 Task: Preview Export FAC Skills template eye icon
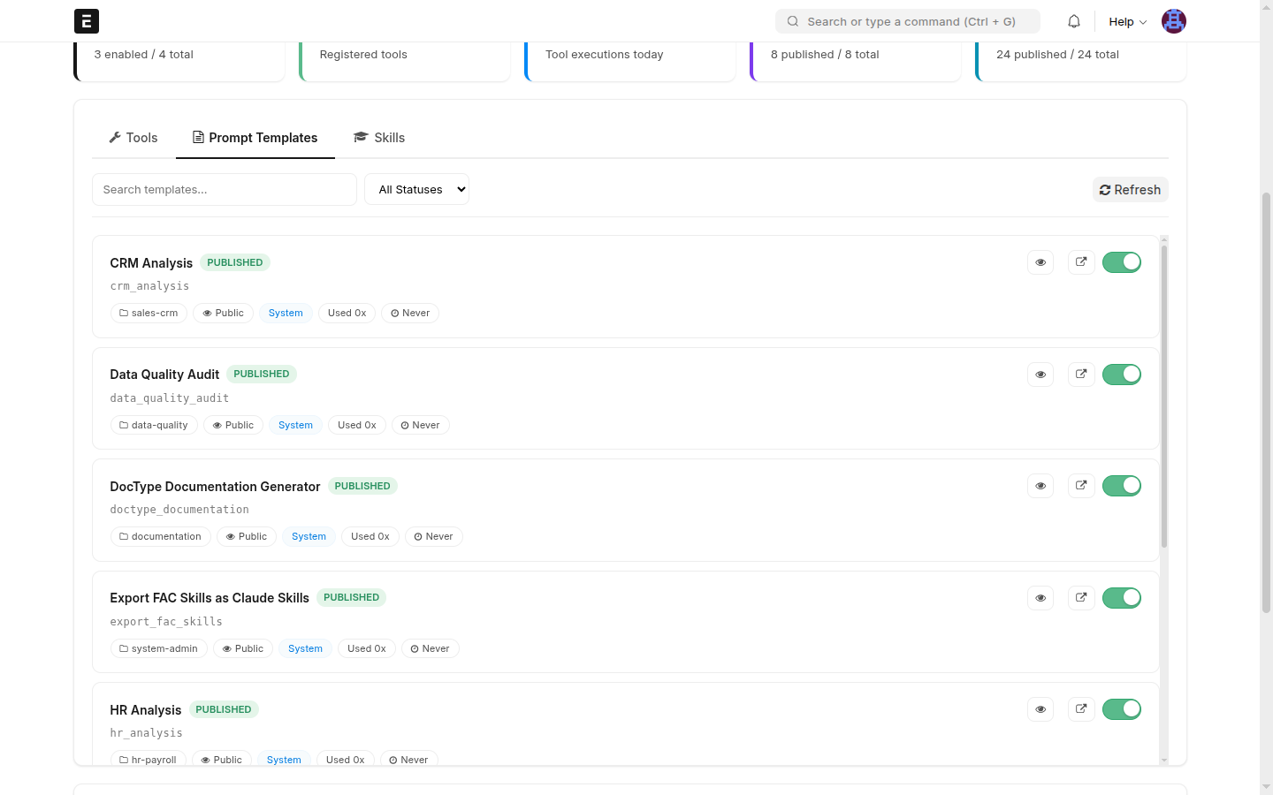point(1041,598)
